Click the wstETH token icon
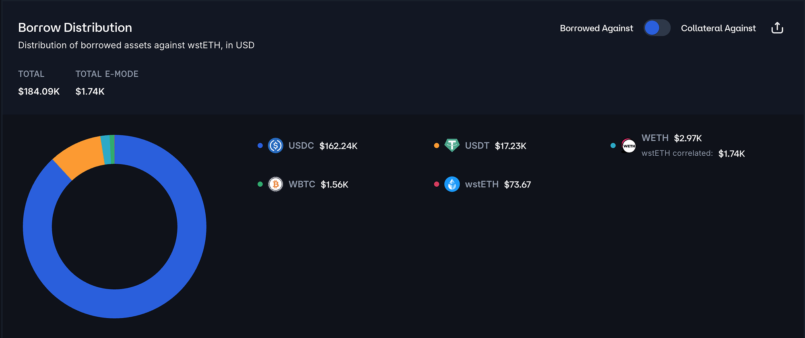805x338 pixels. click(452, 184)
